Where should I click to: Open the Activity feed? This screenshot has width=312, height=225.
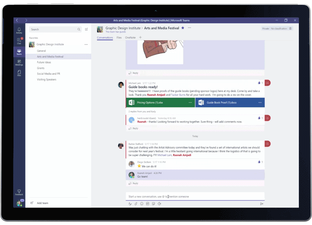coord(19,30)
